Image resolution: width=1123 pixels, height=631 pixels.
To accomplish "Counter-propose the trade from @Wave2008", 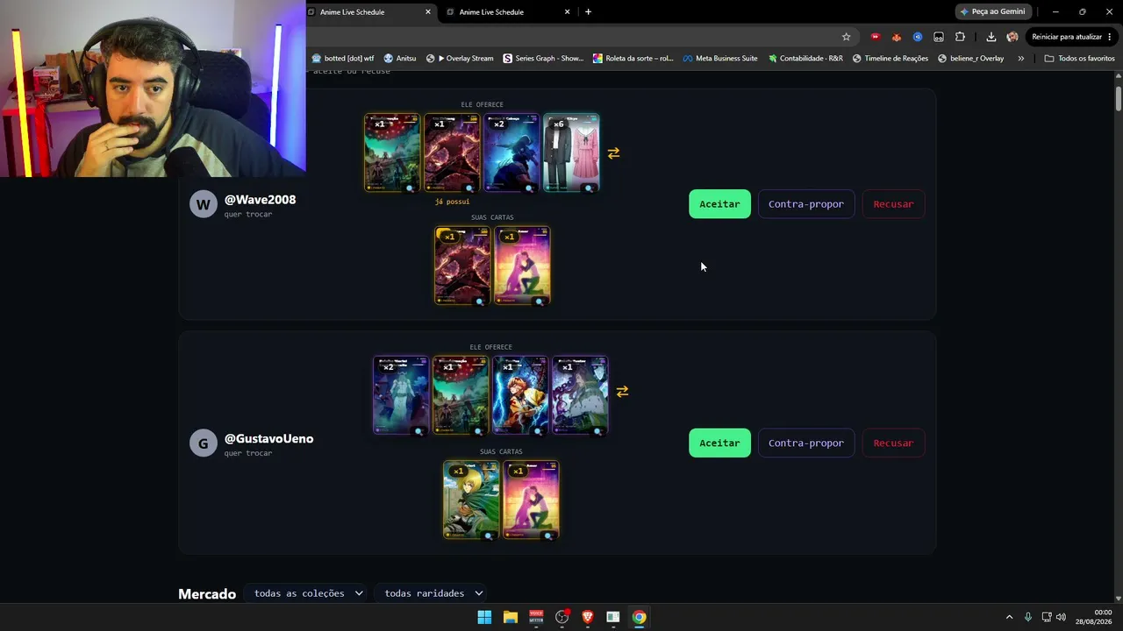I will [806, 204].
